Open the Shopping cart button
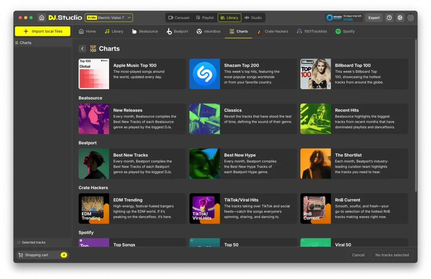 [42, 255]
